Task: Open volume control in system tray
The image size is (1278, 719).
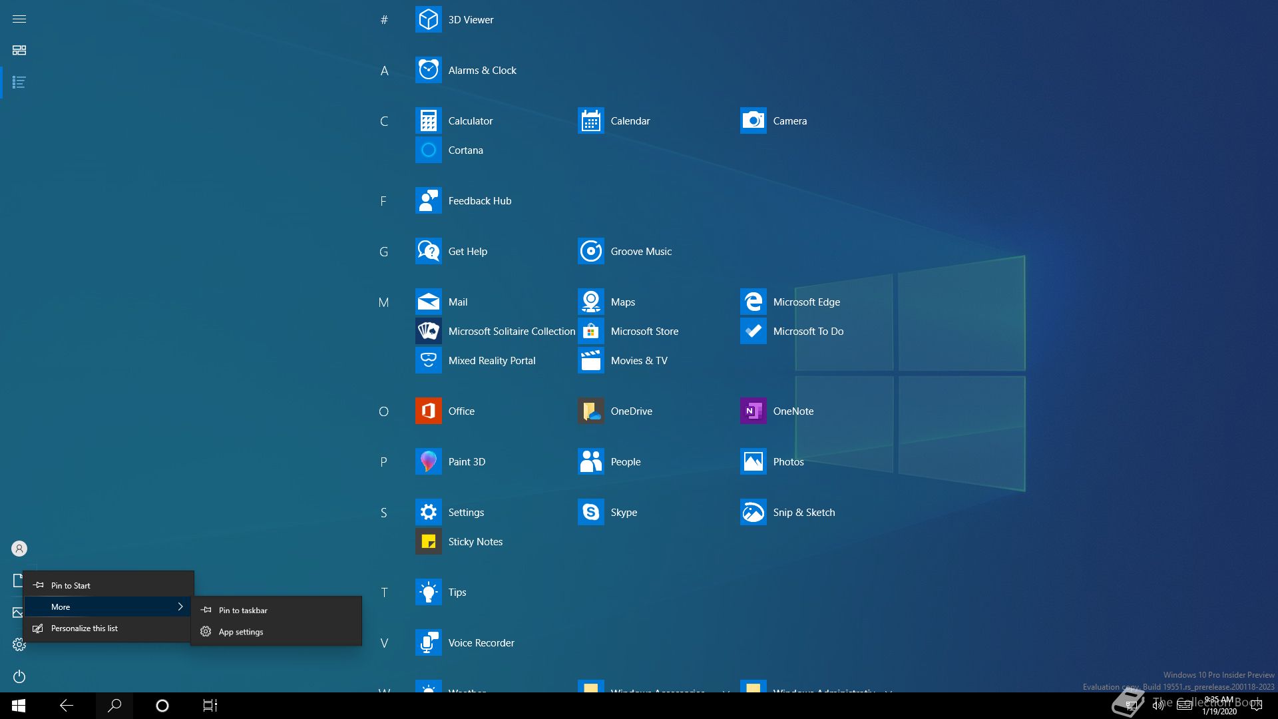Action: tap(1158, 706)
